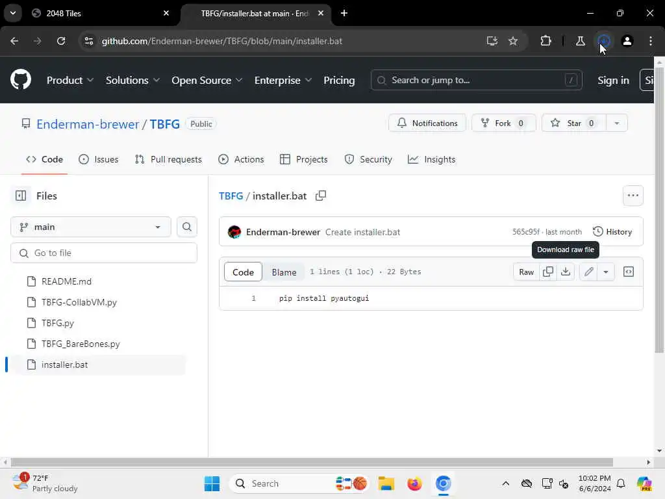Viewport: 665px width, 499px height.
Task: Open Enderman-brewer owner link in header
Action: 88,124
